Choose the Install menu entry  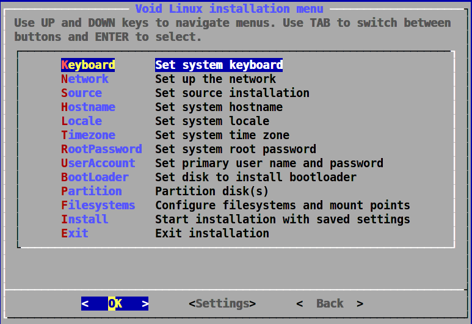(85, 219)
